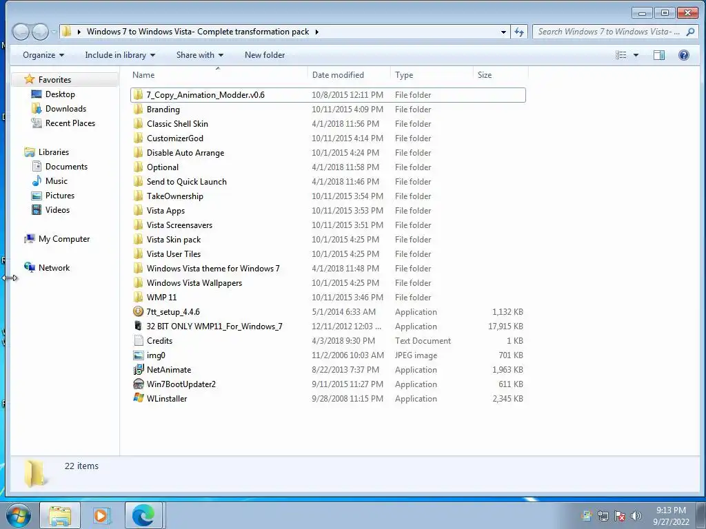Image resolution: width=706 pixels, height=529 pixels.
Task: Select the Credits text document icon
Action: (x=138, y=340)
